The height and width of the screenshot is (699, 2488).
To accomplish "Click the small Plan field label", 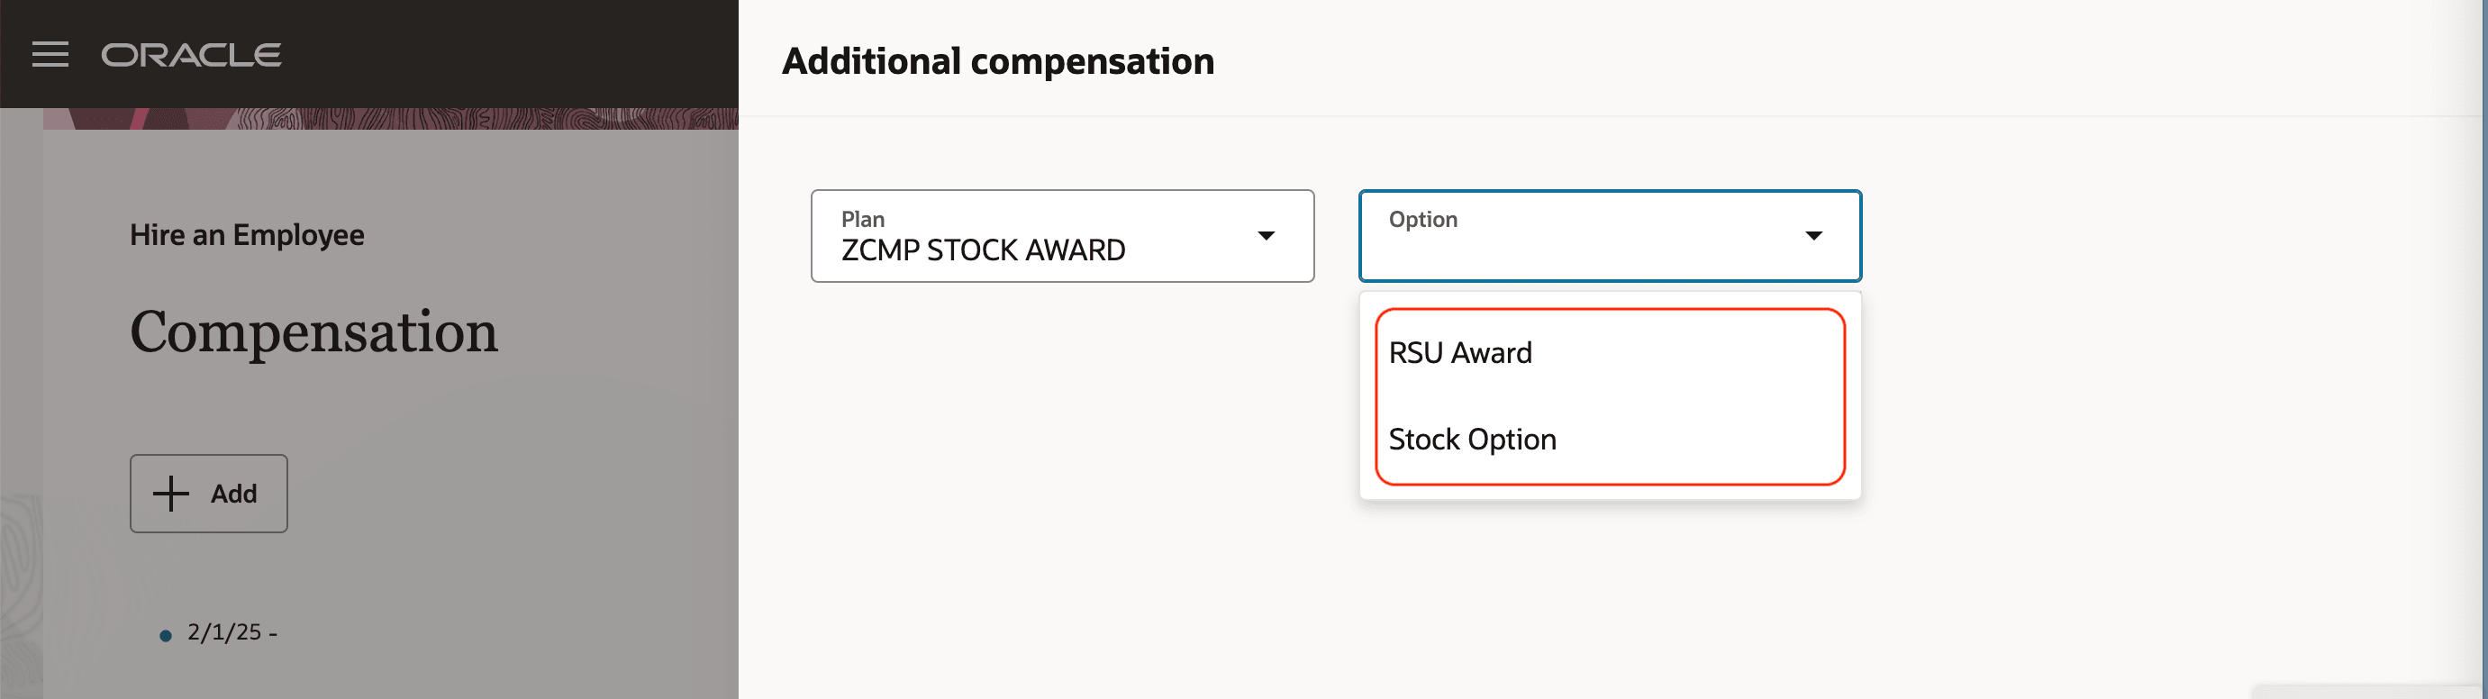I will (862, 219).
